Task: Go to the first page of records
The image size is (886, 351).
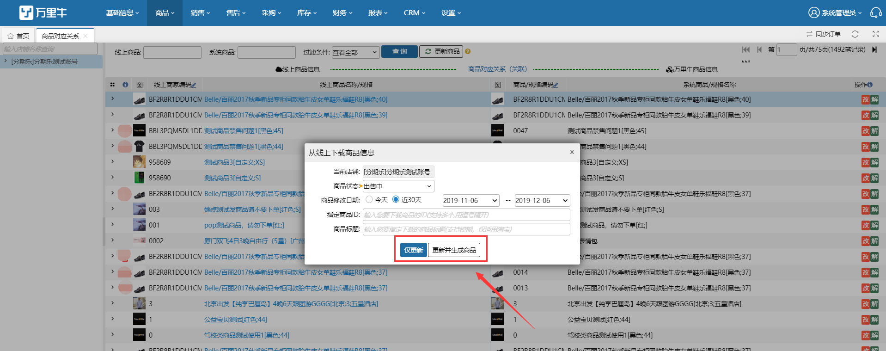Action: (x=746, y=49)
